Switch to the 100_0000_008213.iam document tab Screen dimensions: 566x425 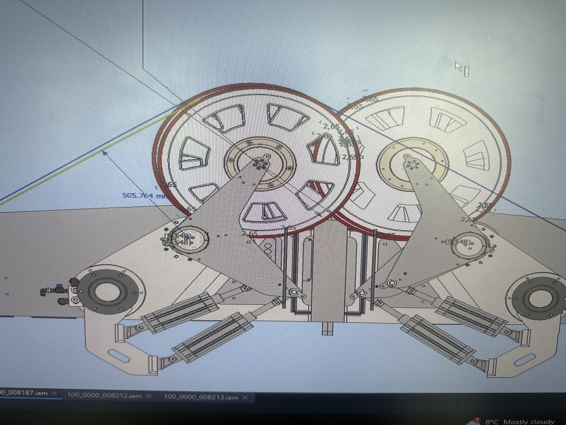[201, 397]
